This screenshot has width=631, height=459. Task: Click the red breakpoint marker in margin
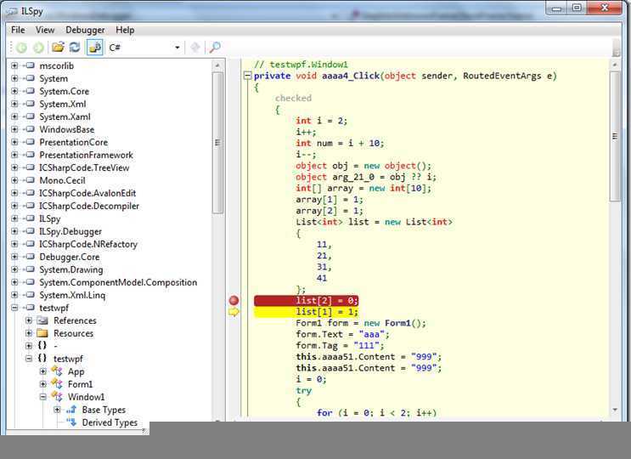234,300
